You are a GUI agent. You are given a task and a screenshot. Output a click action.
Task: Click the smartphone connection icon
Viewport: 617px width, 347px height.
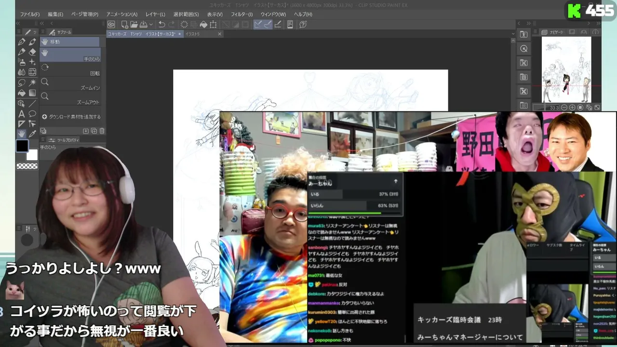pyautogui.click(x=290, y=25)
